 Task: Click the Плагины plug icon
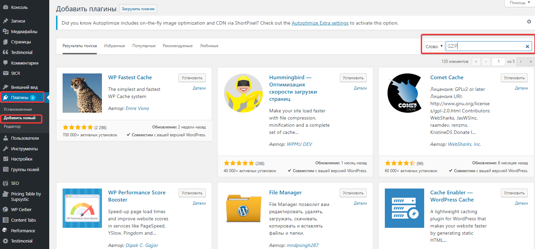coord(5,98)
